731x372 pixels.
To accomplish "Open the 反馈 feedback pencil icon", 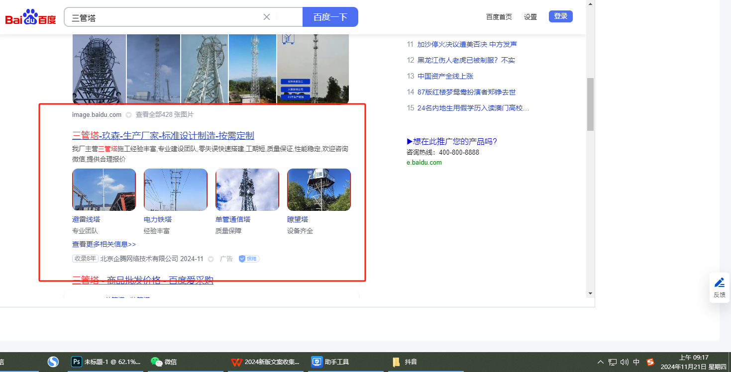I will click(x=719, y=283).
